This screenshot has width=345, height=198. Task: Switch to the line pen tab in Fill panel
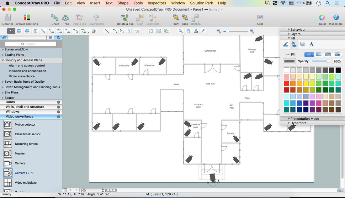point(285,44)
